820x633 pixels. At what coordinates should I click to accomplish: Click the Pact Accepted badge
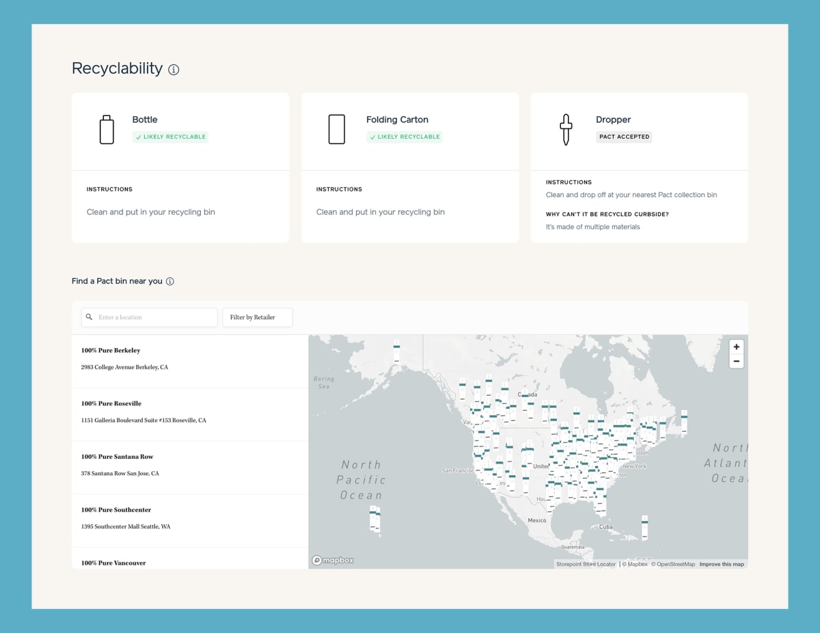(x=624, y=137)
